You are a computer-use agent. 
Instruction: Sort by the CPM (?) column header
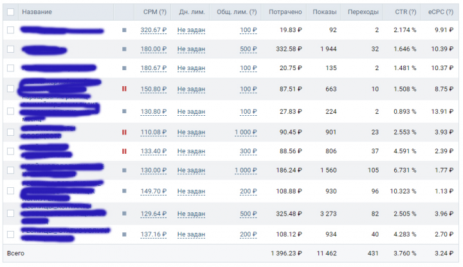click(x=155, y=12)
